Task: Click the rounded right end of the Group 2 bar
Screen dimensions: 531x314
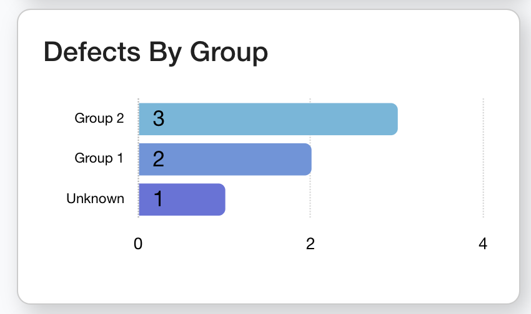Action: coord(393,119)
